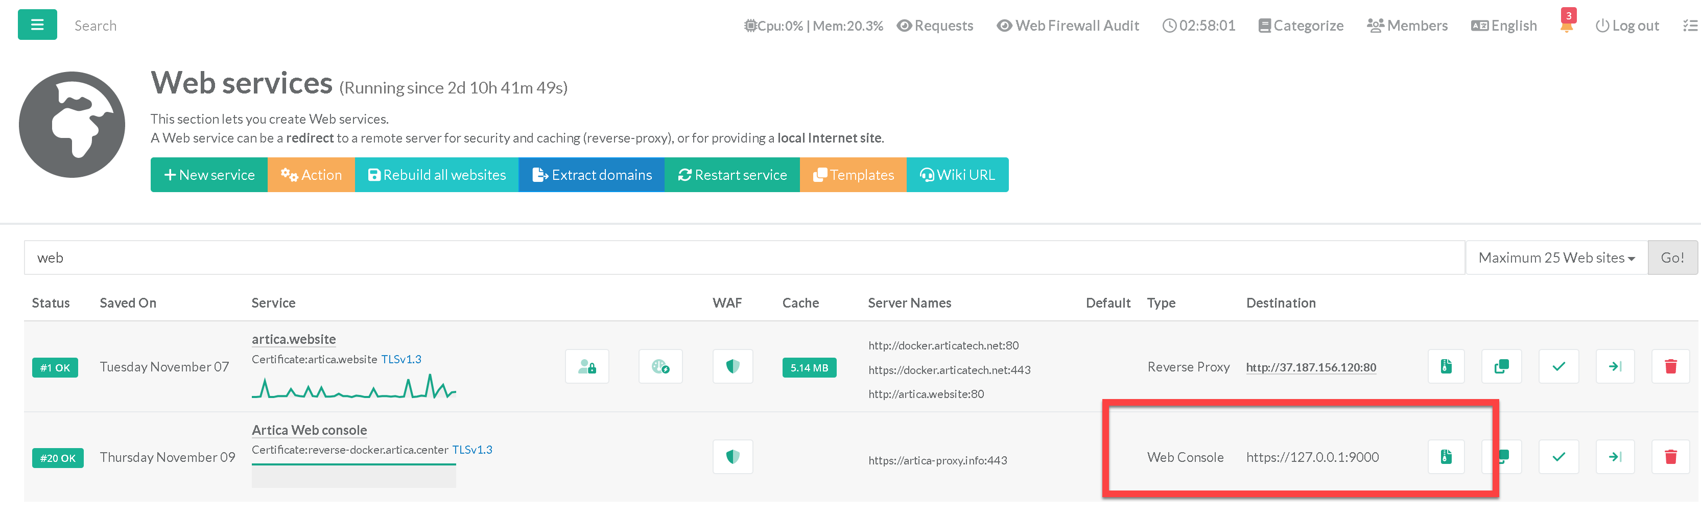Toggle the checkmark enable for Artica Web console

pos(1558,457)
